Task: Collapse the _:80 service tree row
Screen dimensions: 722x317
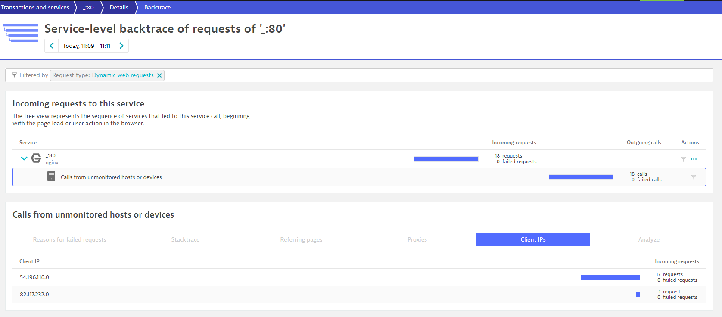Action: click(x=24, y=158)
